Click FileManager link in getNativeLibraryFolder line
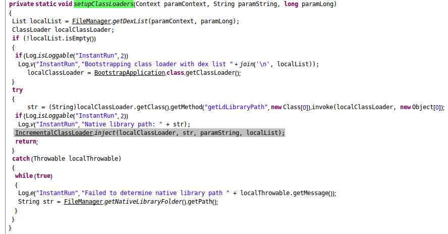 point(83,201)
